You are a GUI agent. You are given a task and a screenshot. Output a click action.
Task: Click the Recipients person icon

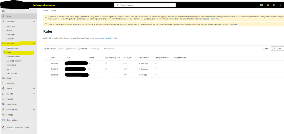coord(3,22)
